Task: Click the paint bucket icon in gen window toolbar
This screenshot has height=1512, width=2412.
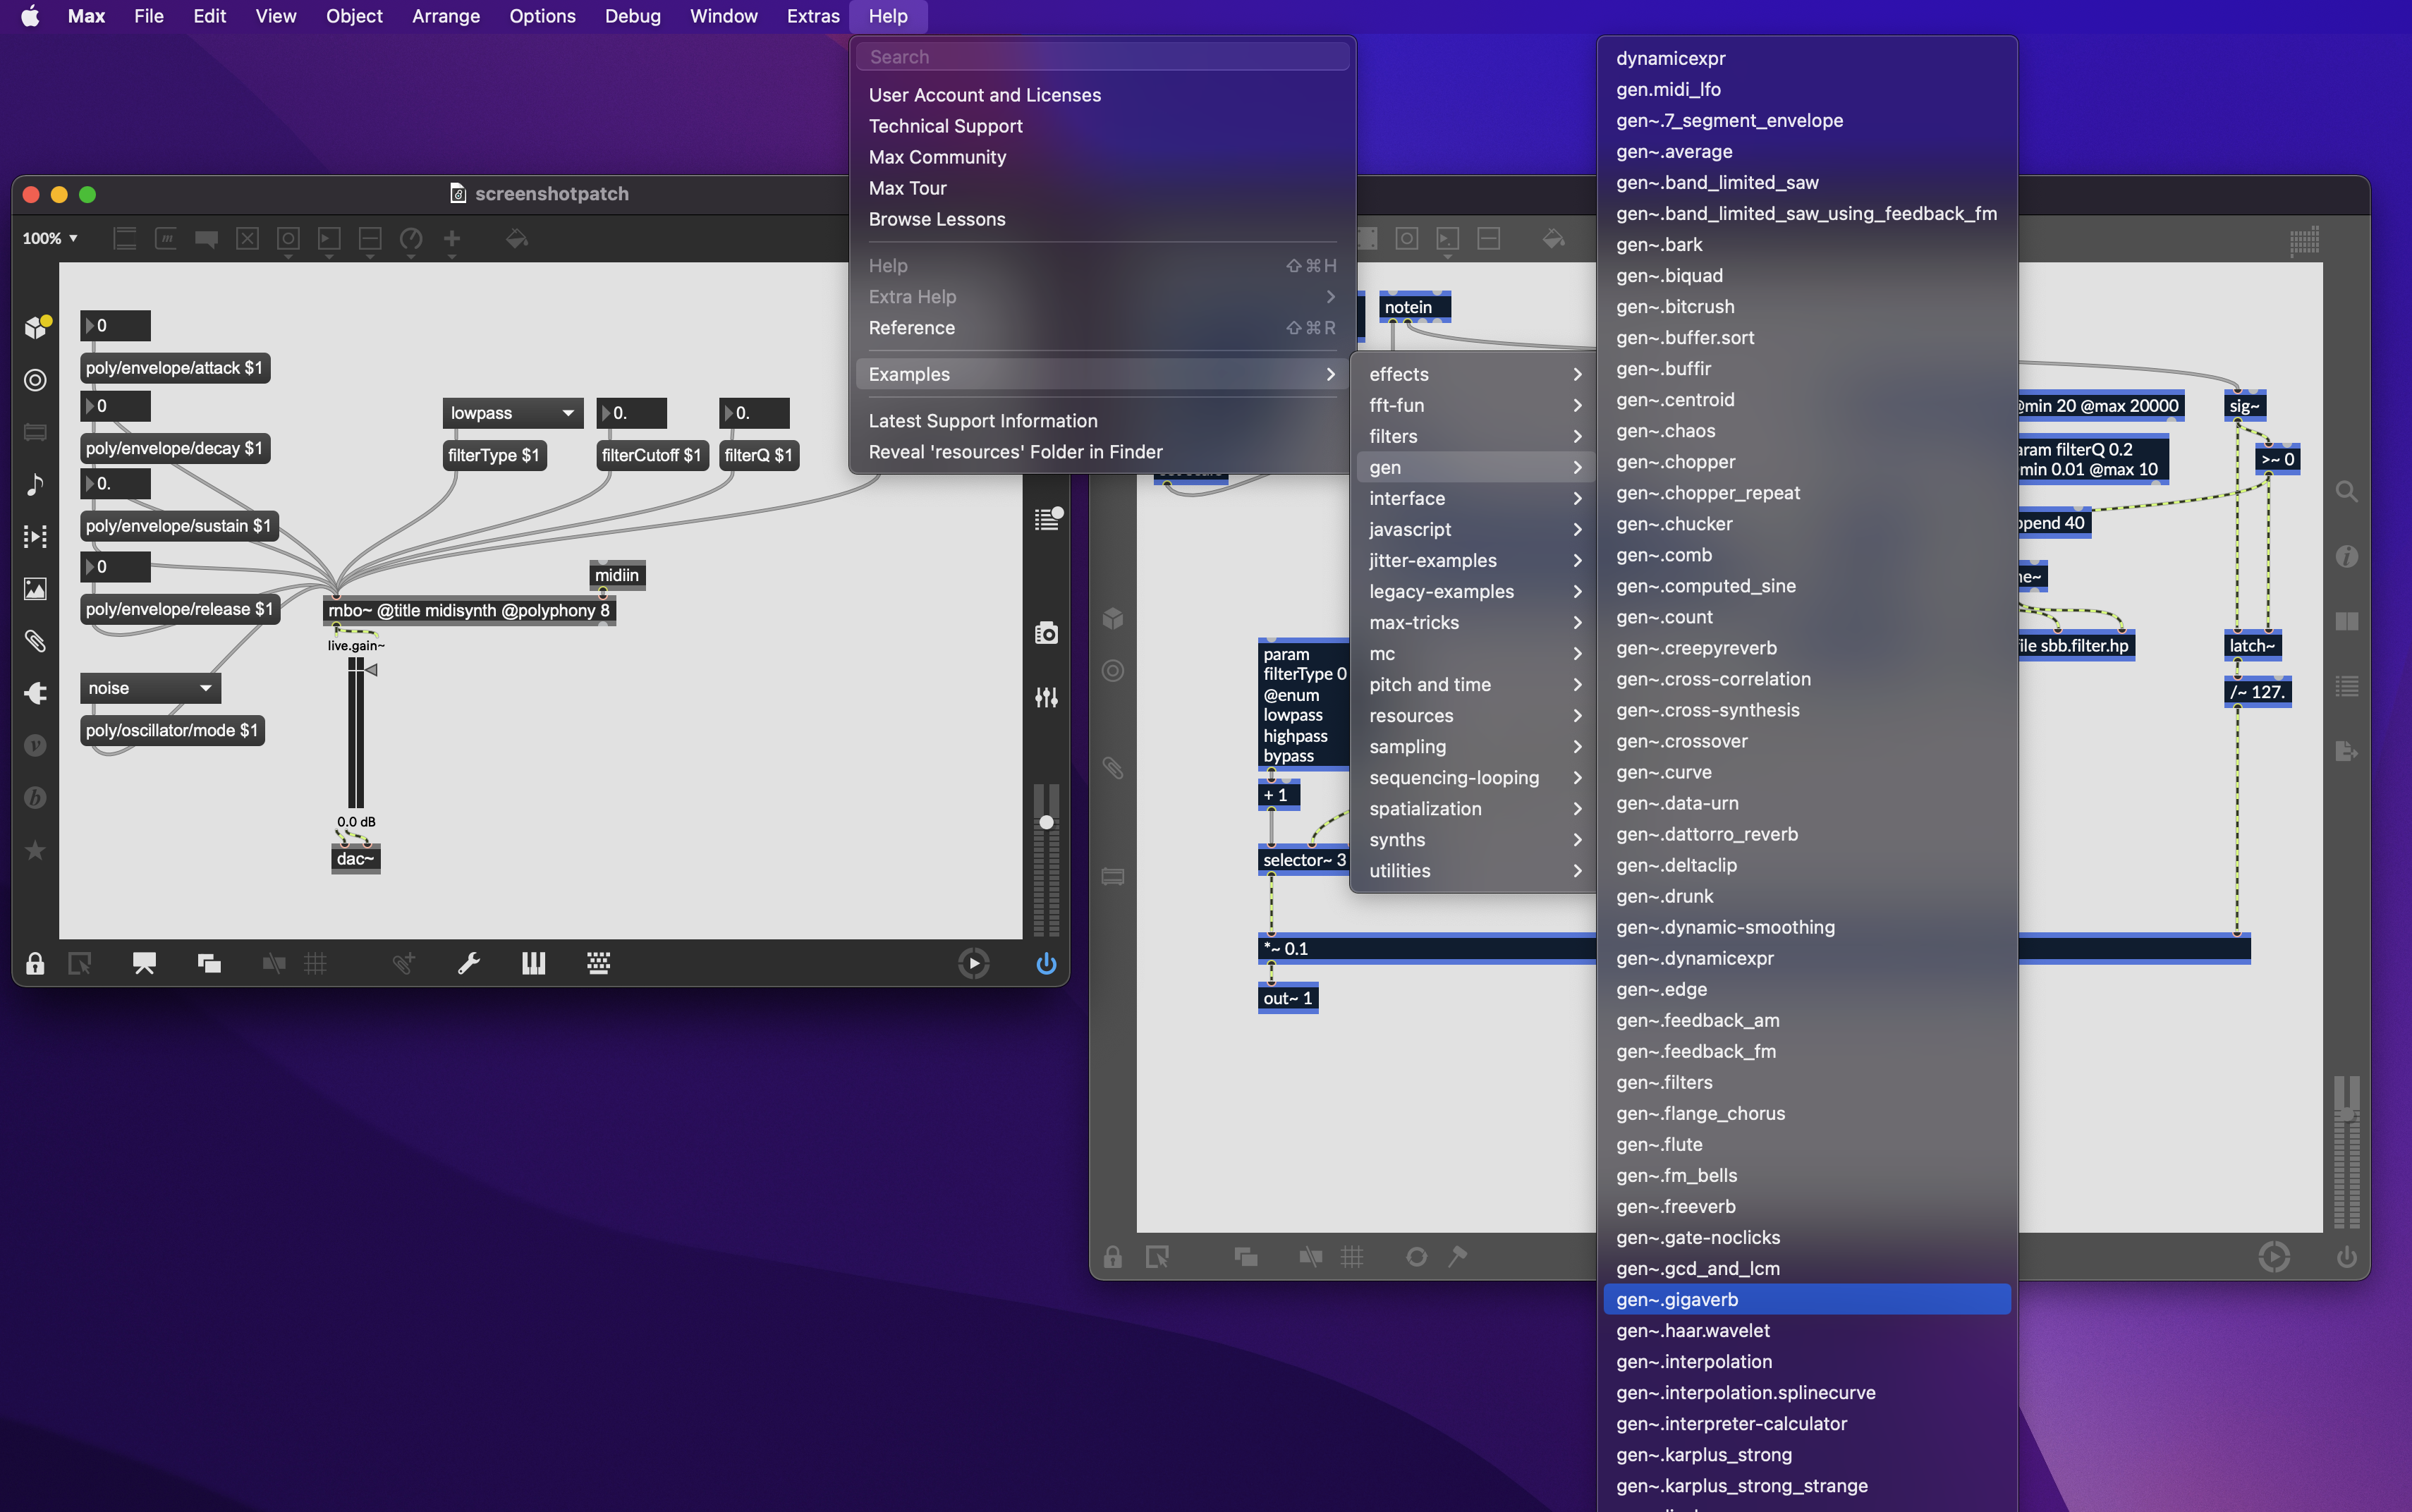Action: pos(1553,239)
